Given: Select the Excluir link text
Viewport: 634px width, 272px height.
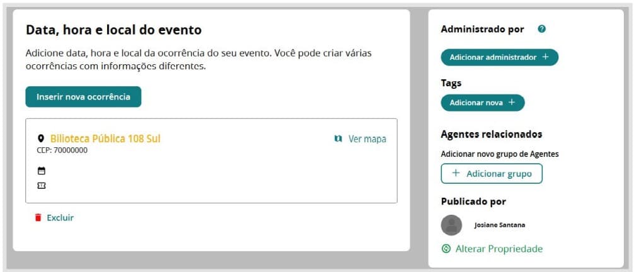Looking at the screenshot, I should pyautogui.click(x=60, y=218).
